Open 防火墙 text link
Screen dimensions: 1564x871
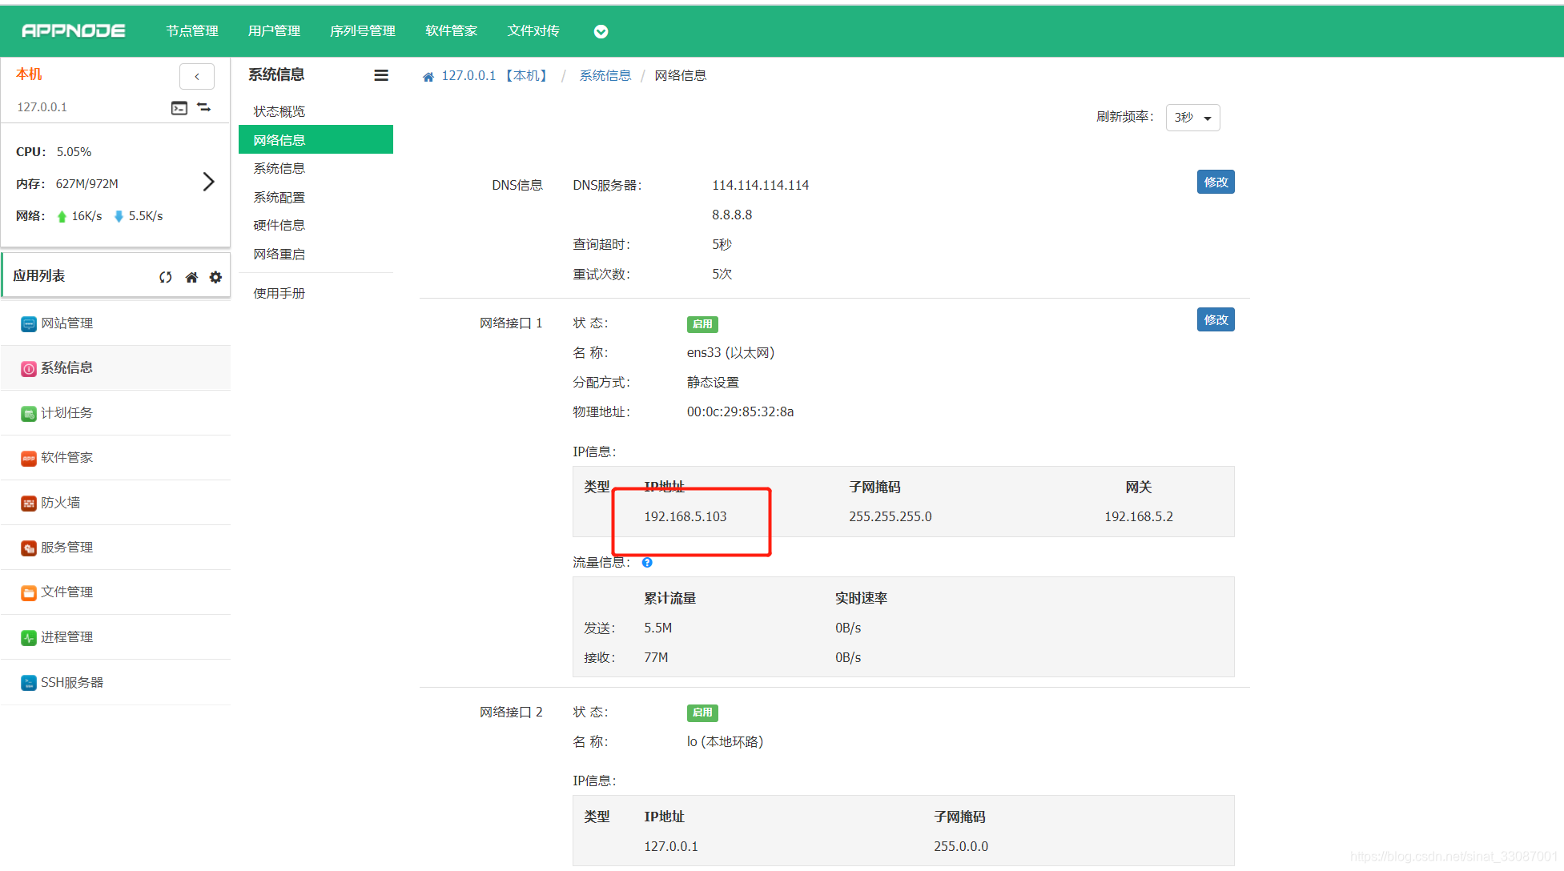click(61, 502)
